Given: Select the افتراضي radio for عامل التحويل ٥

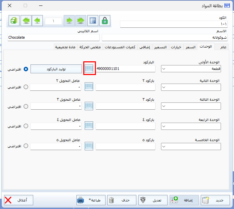Looking at the screenshot, I should [26, 146].
